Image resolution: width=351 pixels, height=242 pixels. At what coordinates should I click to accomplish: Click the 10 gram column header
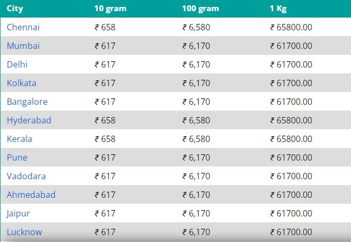tap(110, 9)
